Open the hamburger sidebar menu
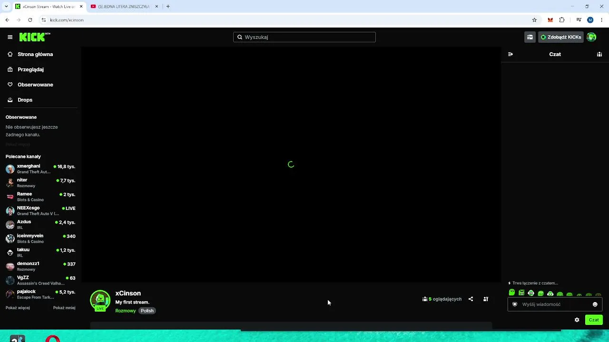The height and width of the screenshot is (342, 609). point(10,37)
